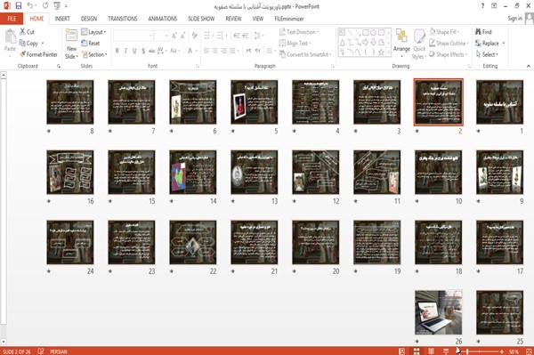534x355 pixels.
Task: Select slide 26 laptop thumbnail
Action: click(438, 312)
